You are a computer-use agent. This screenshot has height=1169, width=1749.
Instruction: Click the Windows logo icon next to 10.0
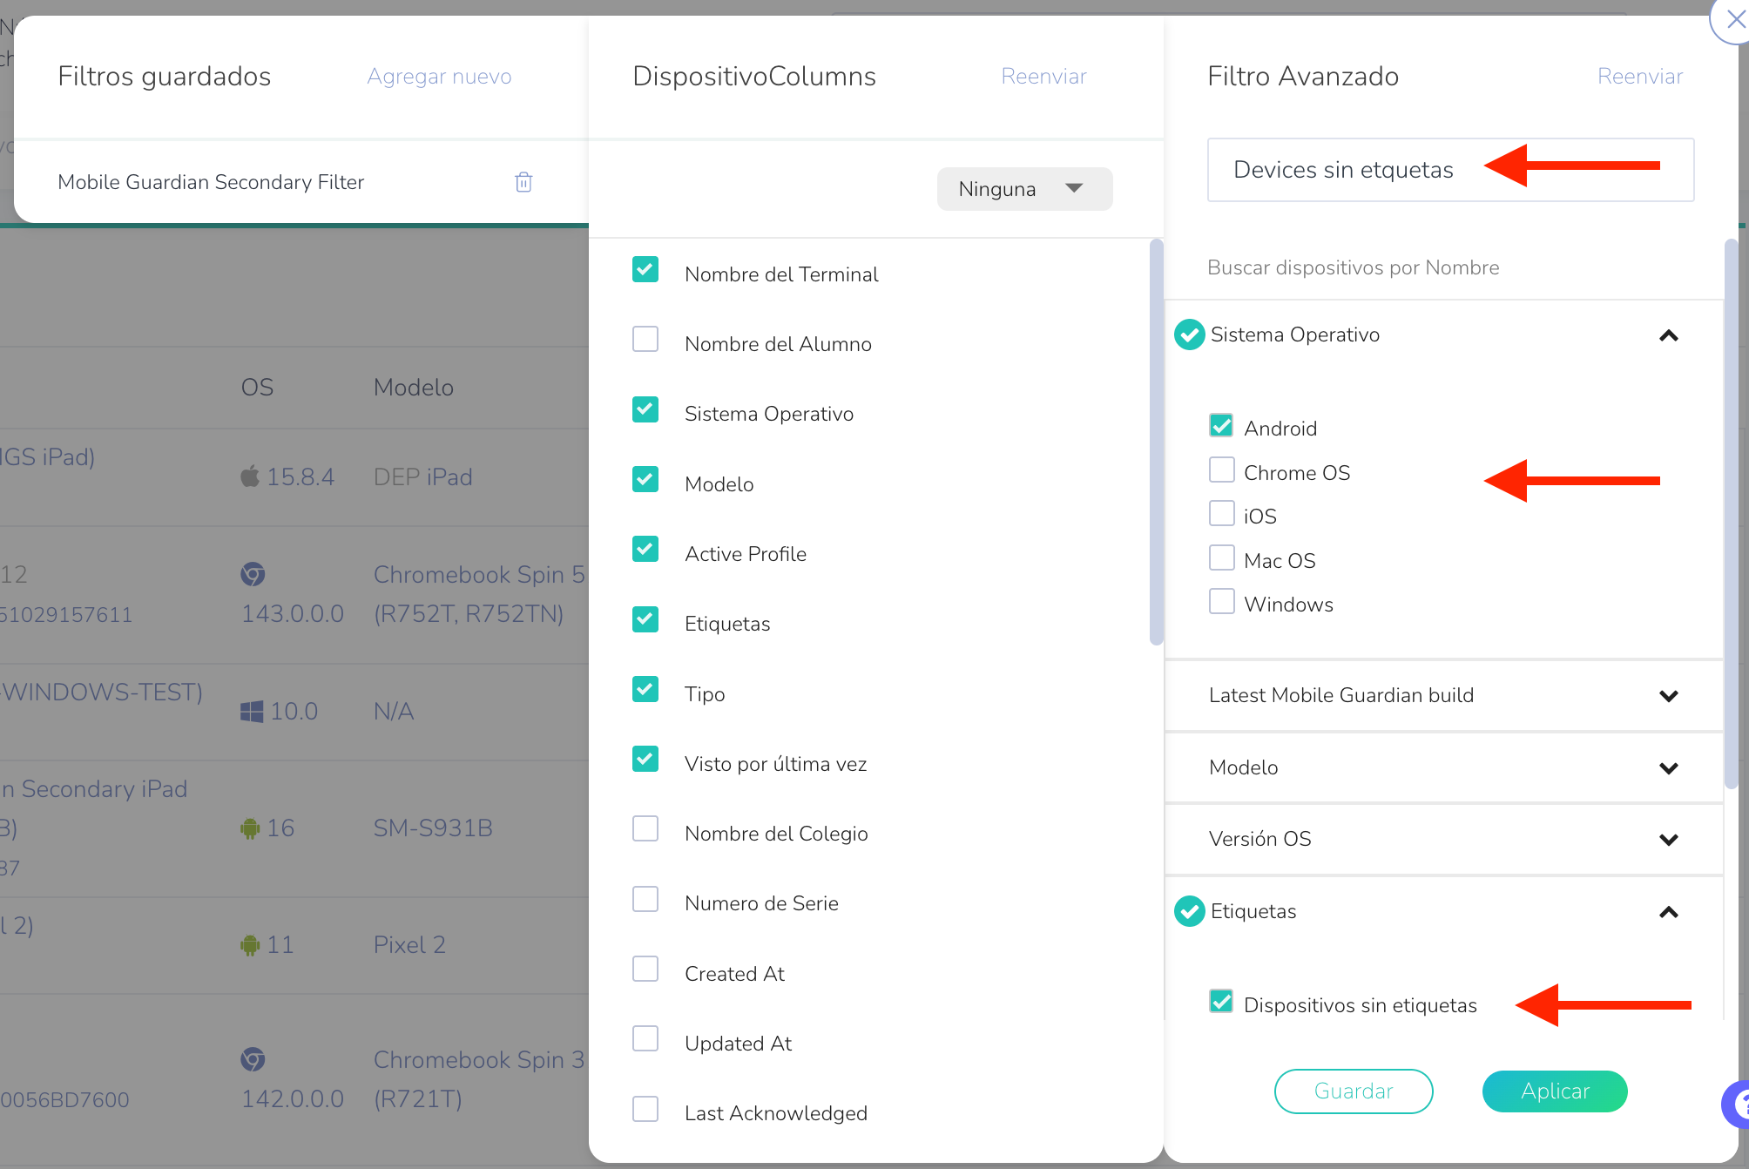click(252, 712)
